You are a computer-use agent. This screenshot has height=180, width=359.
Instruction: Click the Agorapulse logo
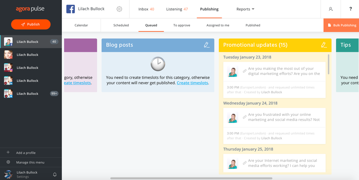[30, 9]
